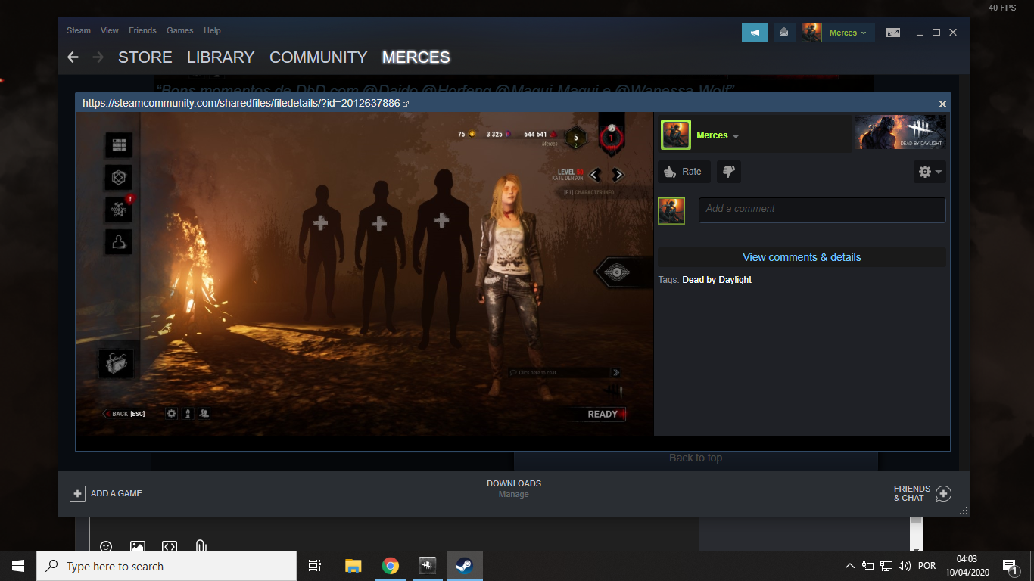This screenshot has height=581, width=1034.
Task: Open the inbox envelope icon
Action: [x=784, y=33]
